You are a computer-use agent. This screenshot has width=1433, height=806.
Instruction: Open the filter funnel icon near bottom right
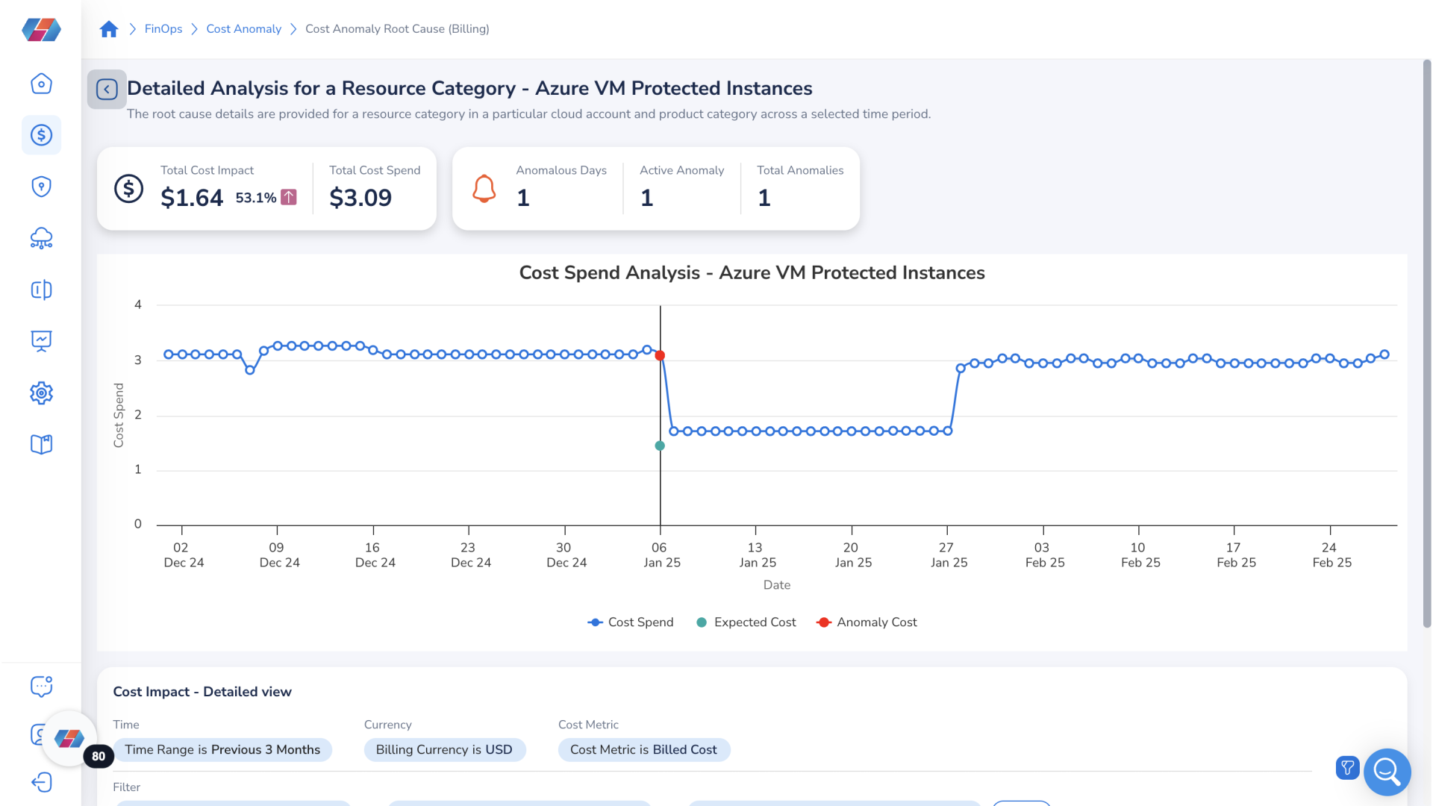point(1347,768)
